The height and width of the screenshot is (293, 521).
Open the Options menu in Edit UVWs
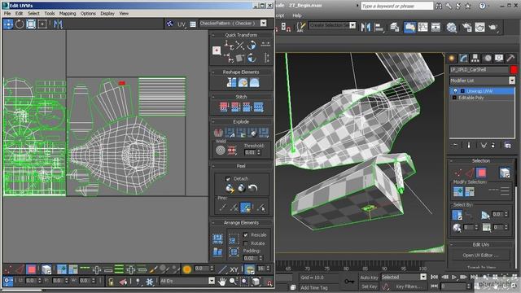click(x=88, y=14)
